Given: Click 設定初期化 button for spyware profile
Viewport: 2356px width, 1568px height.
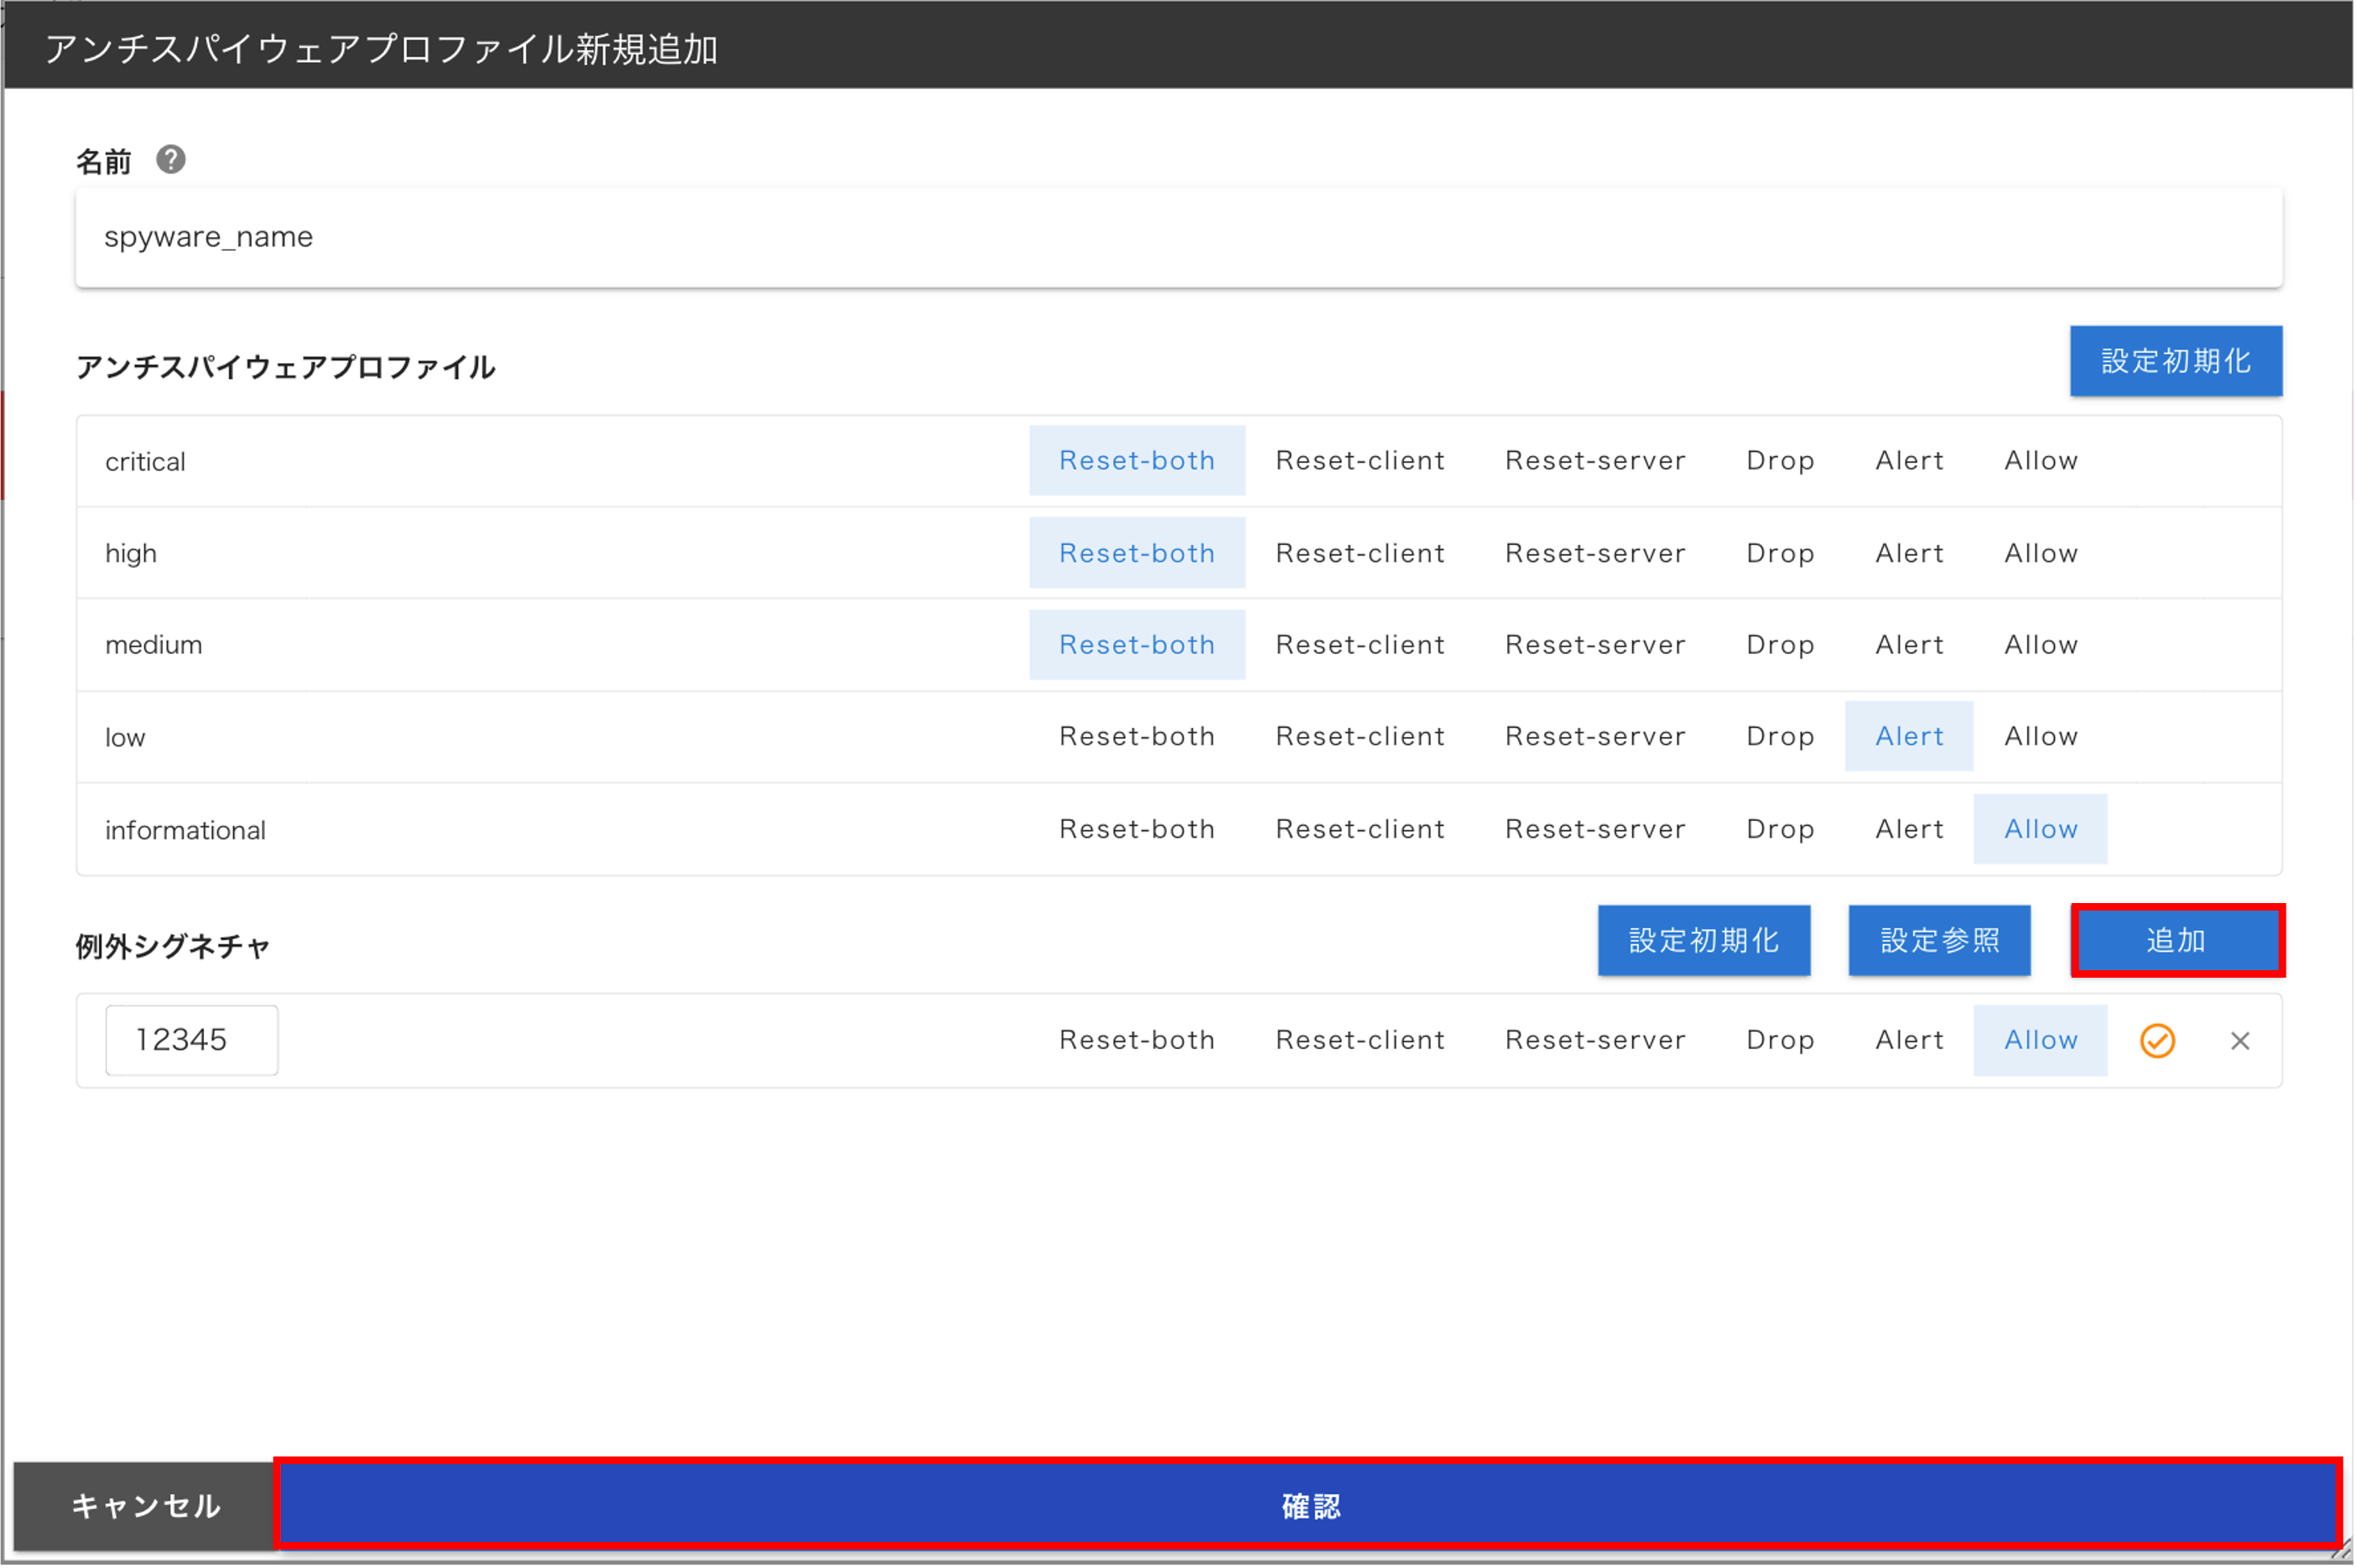Looking at the screenshot, I should [x=2175, y=361].
